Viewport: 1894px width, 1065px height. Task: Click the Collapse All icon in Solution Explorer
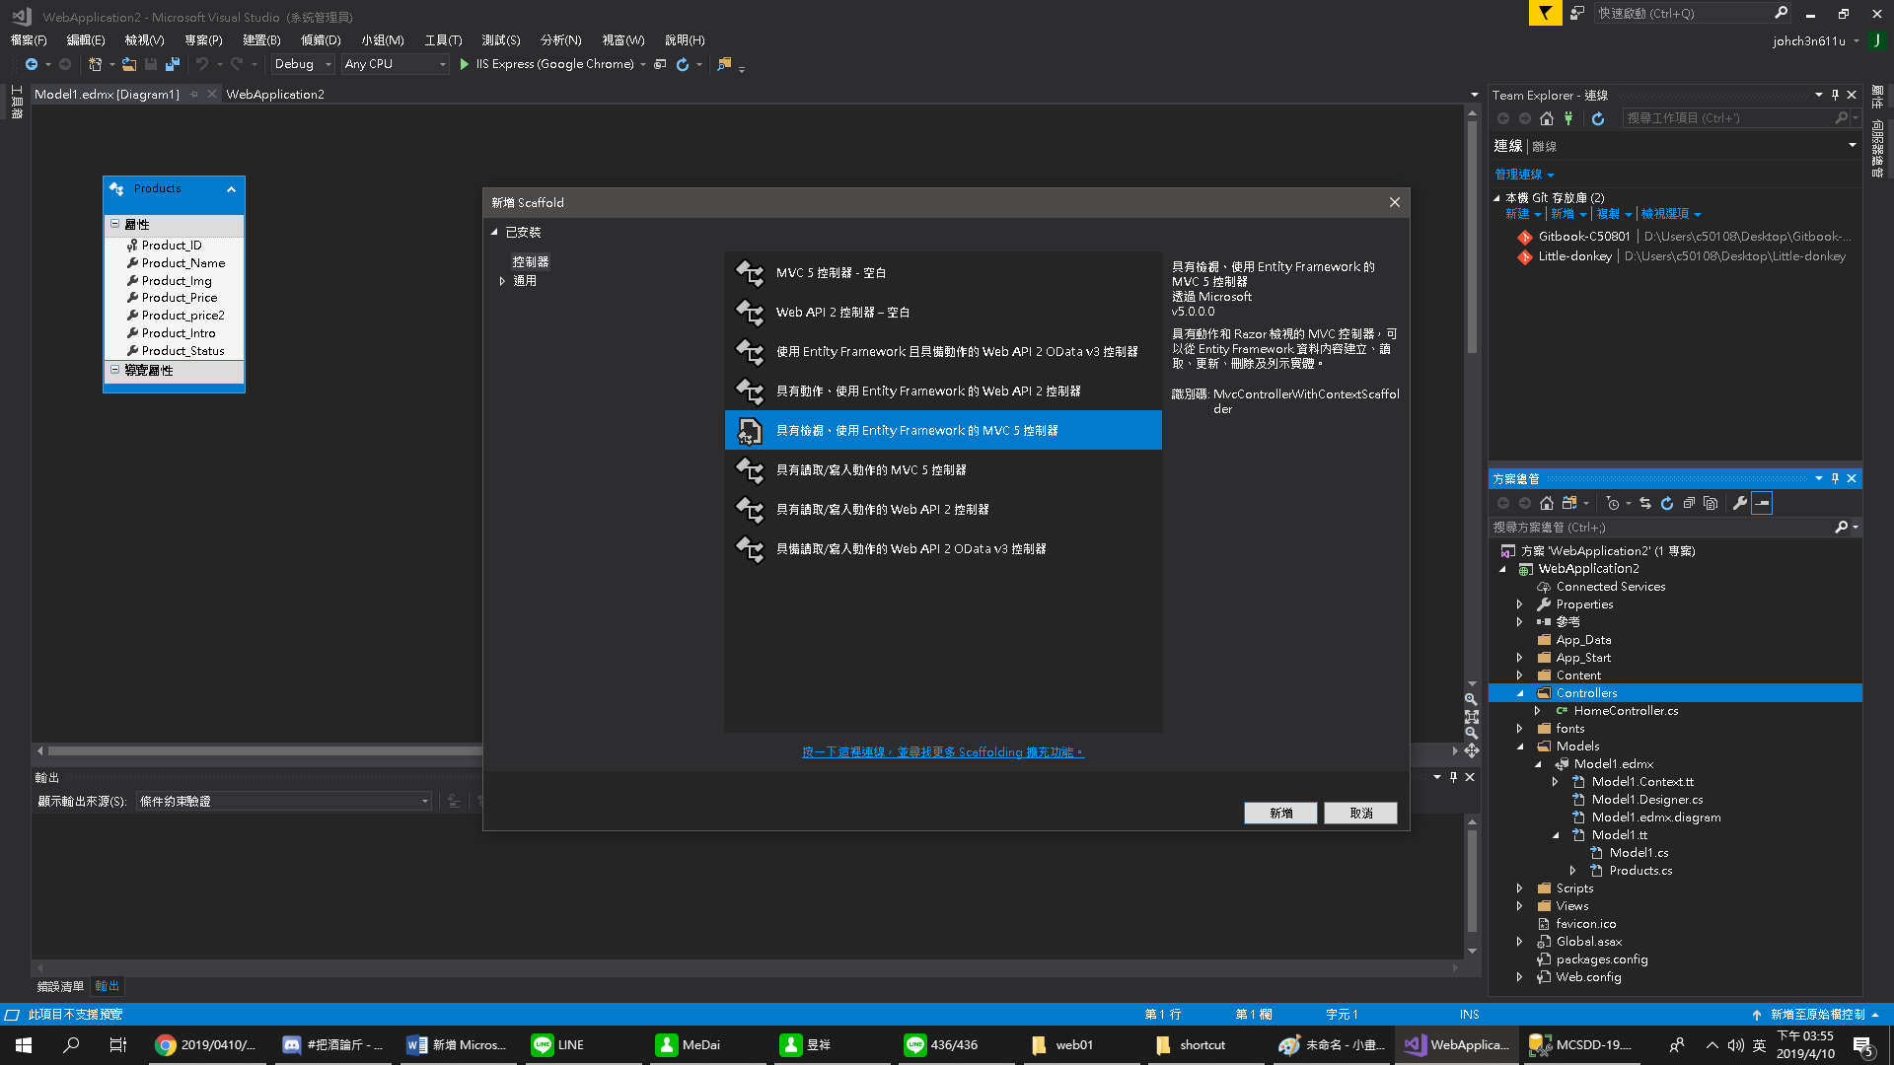(1689, 503)
